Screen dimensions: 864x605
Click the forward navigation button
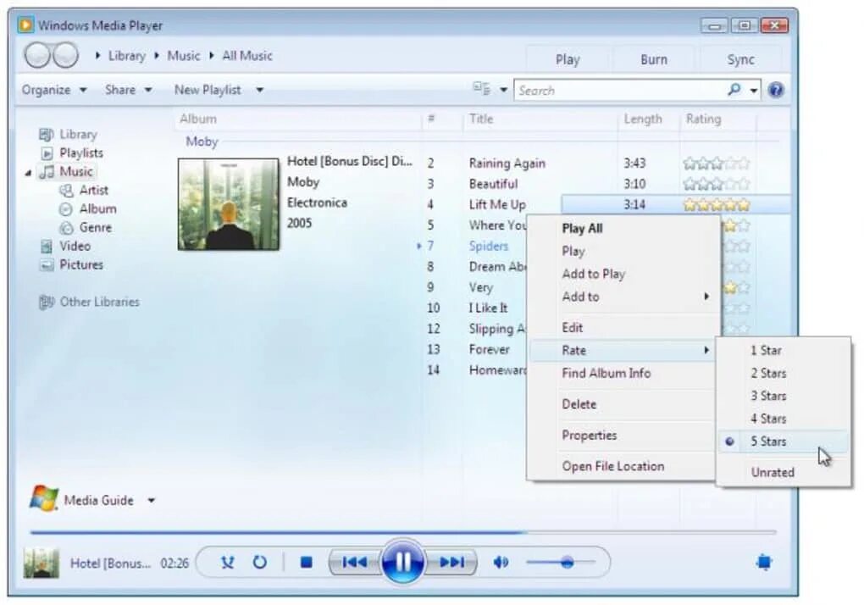click(x=66, y=56)
